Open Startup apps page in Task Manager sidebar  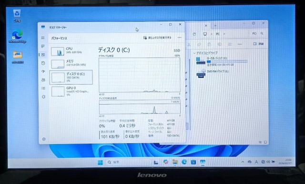click(x=43, y=71)
